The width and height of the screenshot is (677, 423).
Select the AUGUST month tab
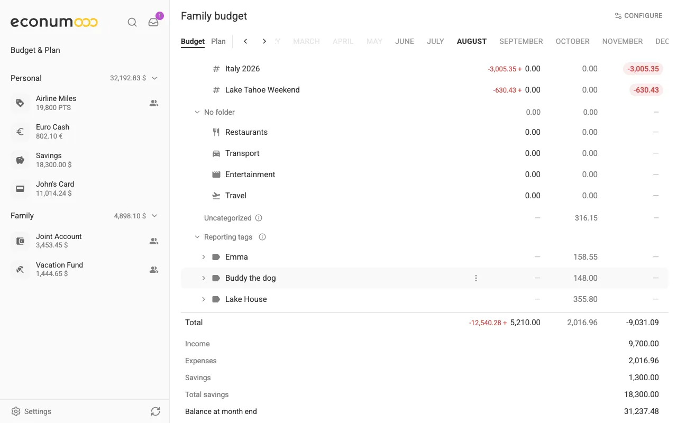point(472,41)
